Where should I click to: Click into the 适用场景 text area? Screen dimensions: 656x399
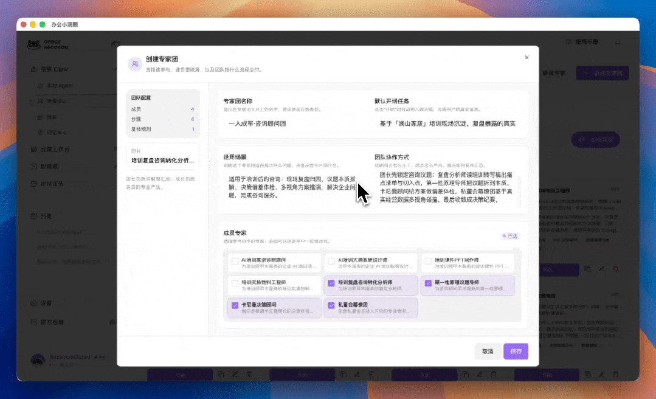[x=292, y=187]
